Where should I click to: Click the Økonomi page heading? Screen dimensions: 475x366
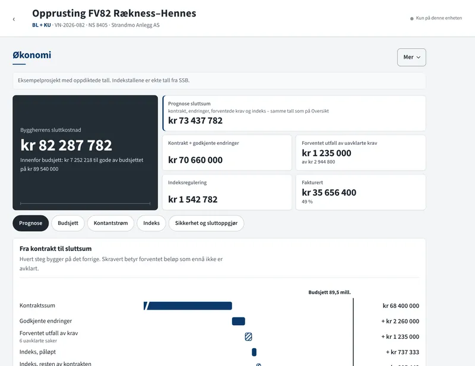(32, 55)
